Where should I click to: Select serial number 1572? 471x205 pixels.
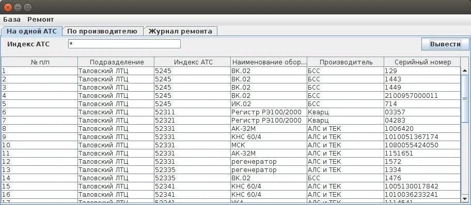[x=422, y=162]
